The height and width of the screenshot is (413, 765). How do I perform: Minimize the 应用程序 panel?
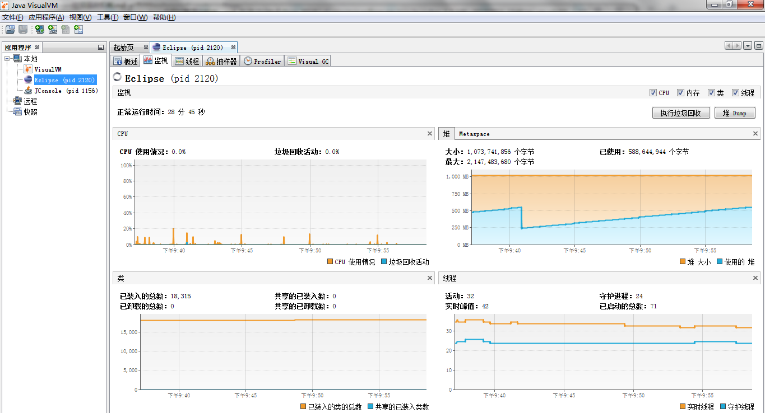101,48
